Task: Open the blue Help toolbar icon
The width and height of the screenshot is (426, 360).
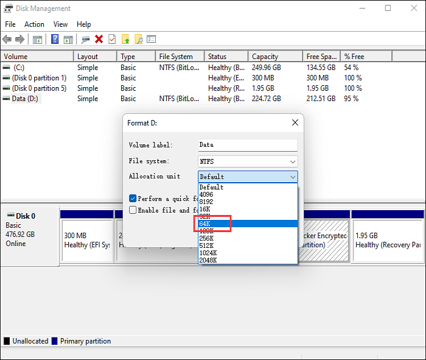Action: (55, 40)
